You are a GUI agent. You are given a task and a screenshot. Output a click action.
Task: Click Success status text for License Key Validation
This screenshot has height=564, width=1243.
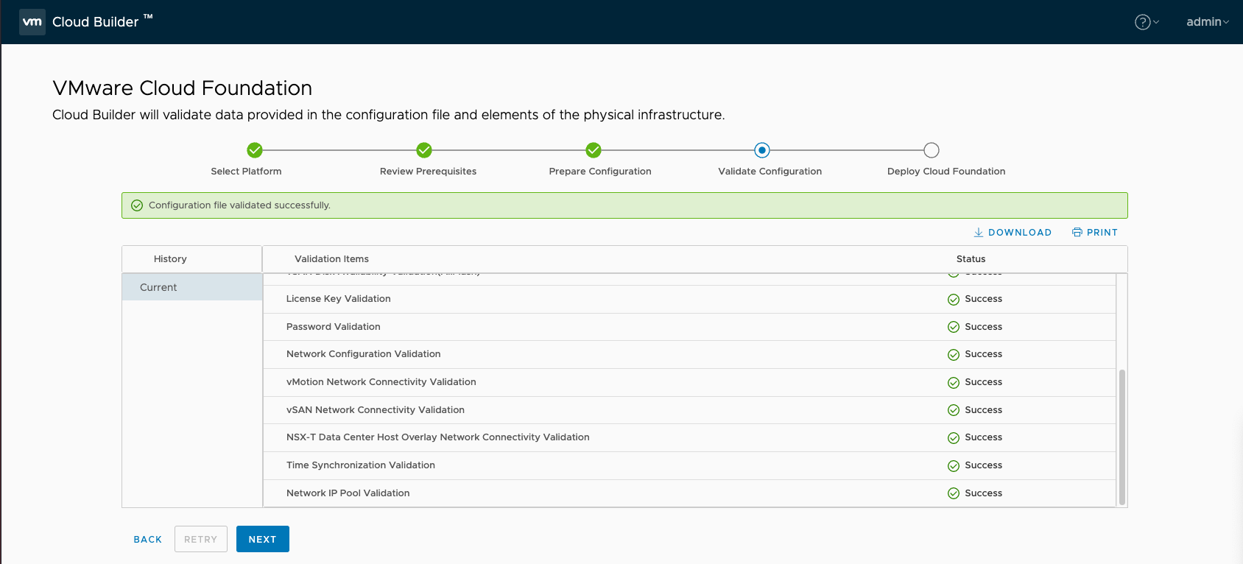(x=983, y=299)
